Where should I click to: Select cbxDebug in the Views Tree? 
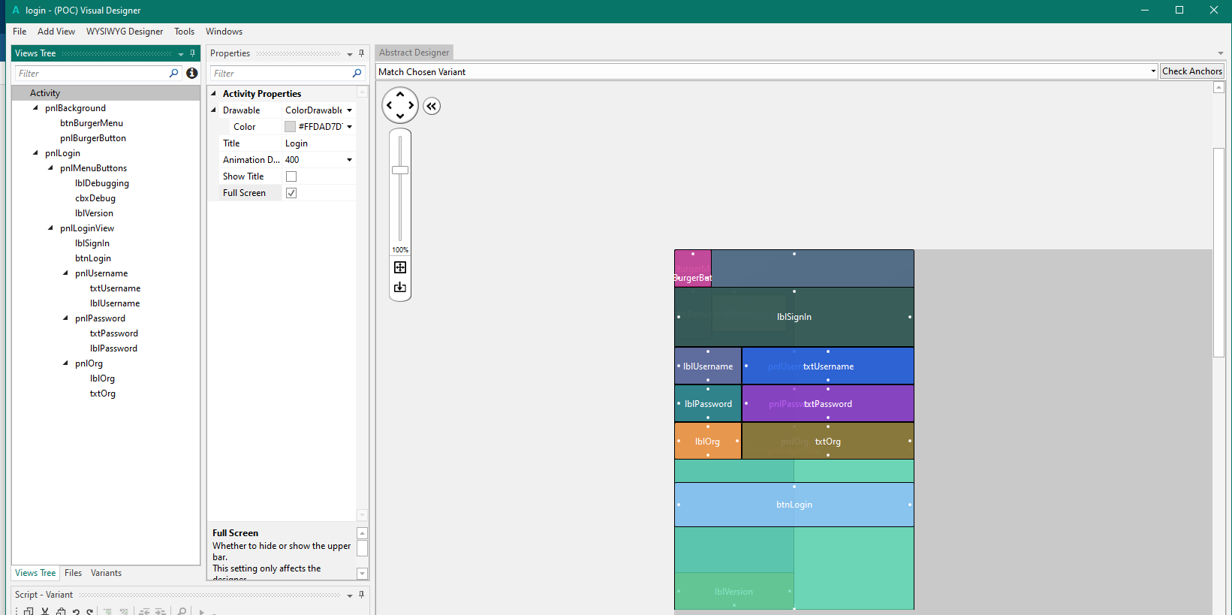tap(95, 198)
